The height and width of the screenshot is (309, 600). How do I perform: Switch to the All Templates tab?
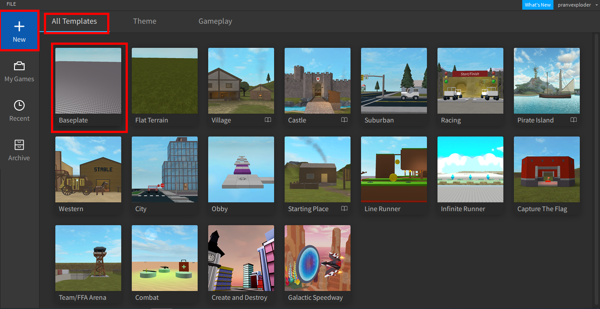pos(74,21)
